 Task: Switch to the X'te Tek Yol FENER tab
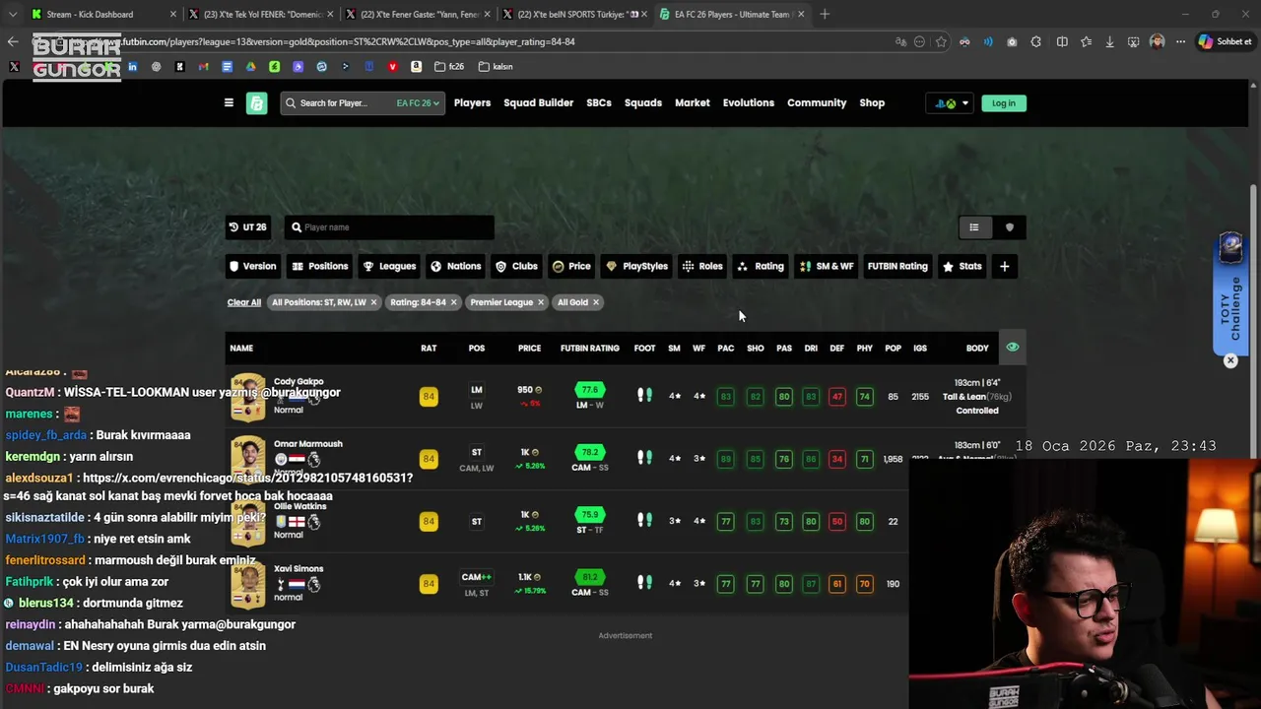(260, 14)
